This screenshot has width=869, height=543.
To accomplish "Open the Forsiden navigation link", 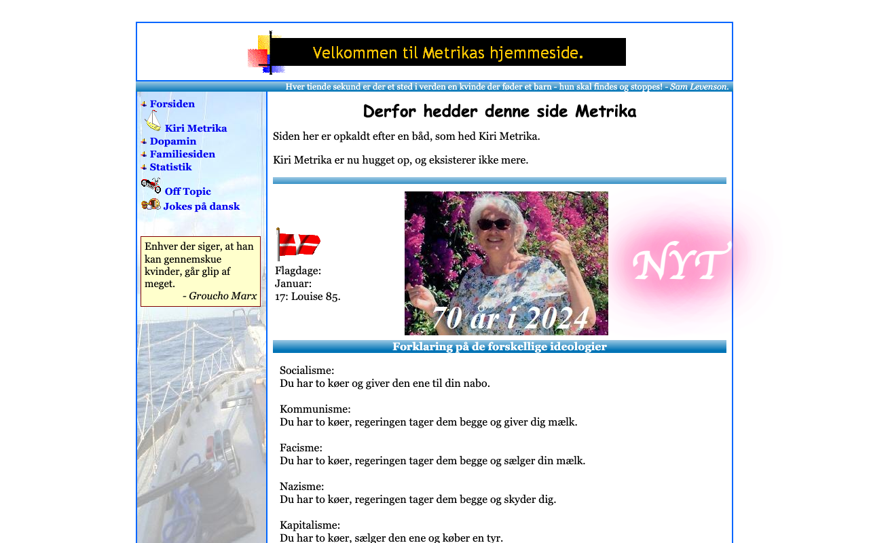I will pyautogui.click(x=172, y=104).
